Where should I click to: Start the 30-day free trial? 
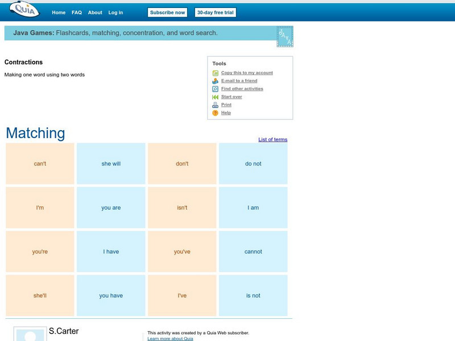pos(217,12)
